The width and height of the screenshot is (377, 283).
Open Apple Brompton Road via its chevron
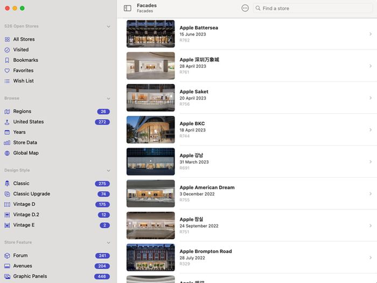coord(371,258)
